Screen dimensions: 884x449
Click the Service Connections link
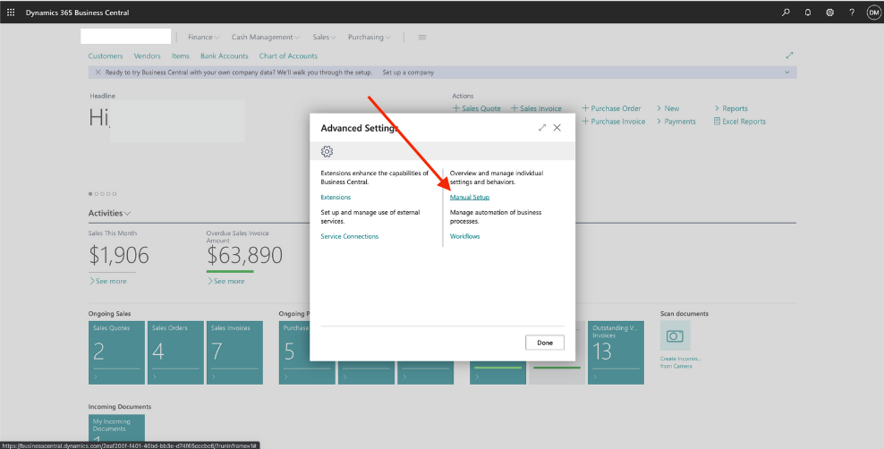349,236
